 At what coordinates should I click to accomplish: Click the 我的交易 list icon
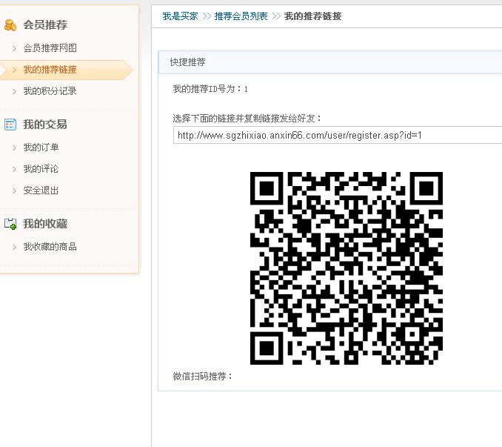tap(10, 125)
